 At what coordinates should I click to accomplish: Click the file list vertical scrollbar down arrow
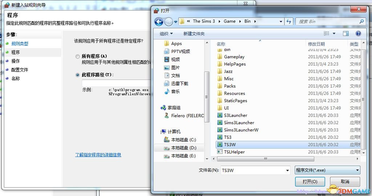click(363, 153)
